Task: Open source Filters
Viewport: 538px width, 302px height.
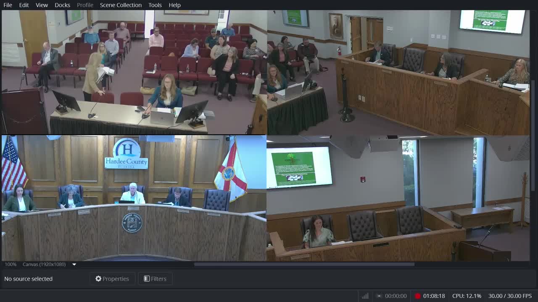Action: 155,279
